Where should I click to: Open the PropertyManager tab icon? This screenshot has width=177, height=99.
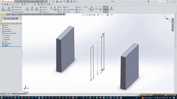coord(6,18)
